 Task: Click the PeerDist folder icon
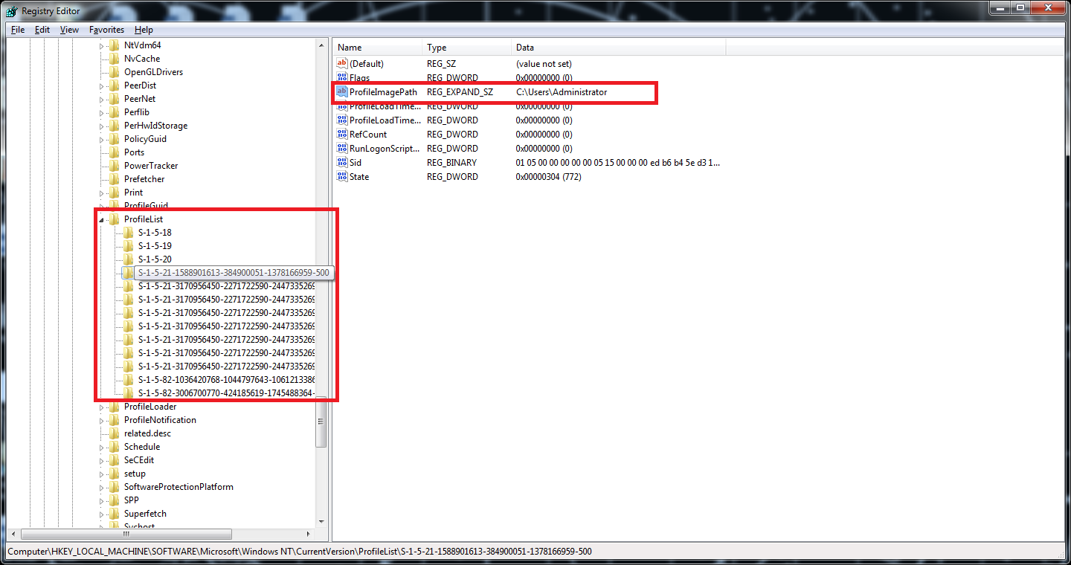(114, 85)
